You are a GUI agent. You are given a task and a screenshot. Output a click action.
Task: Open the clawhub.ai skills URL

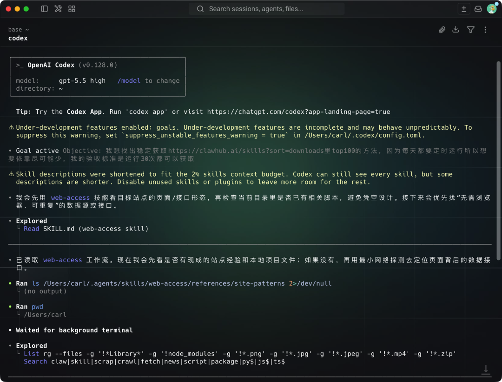[x=245, y=151]
